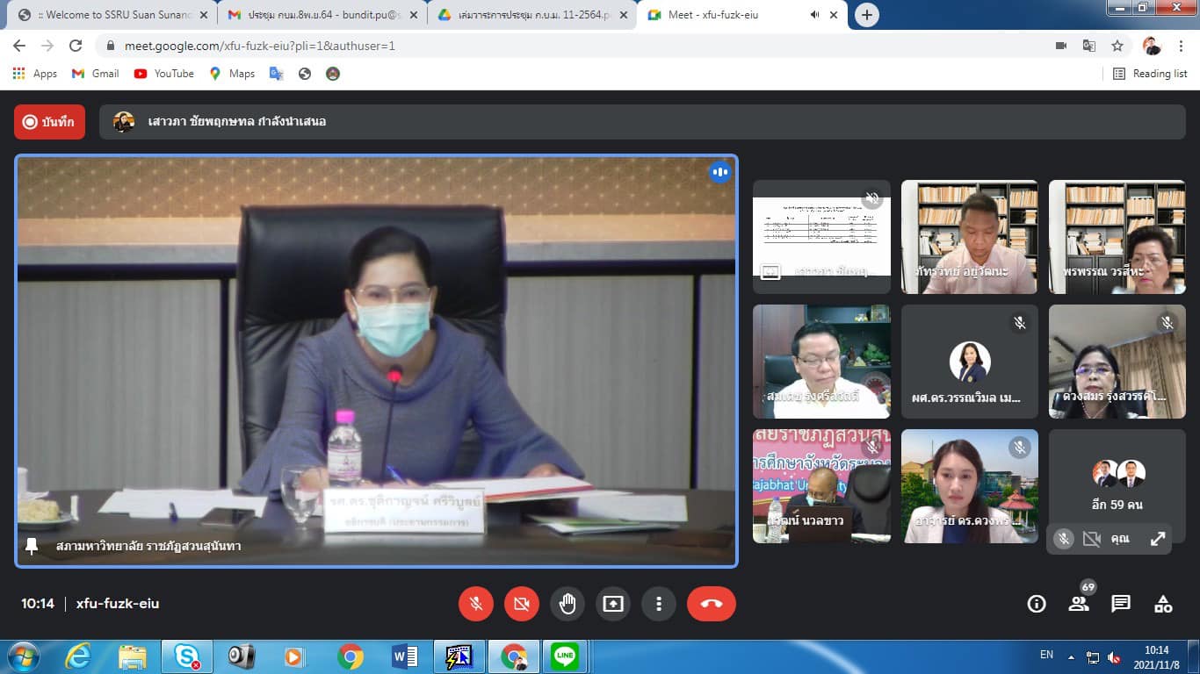This screenshot has width=1200, height=674.
Task: Open more options three-dot menu
Action: [658, 604]
